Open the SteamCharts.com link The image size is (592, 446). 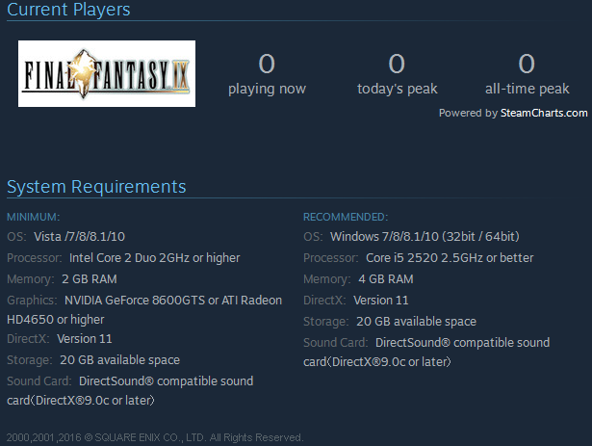coord(544,113)
